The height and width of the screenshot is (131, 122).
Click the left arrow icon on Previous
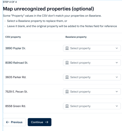tap(8, 122)
